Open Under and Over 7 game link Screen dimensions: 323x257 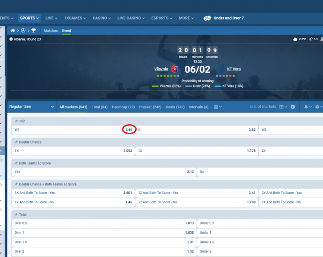click(x=228, y=18)
